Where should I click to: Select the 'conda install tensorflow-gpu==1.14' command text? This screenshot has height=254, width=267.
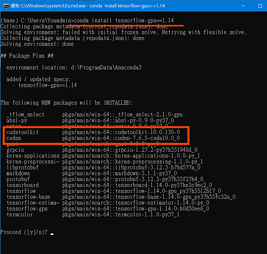click(124, 20)
